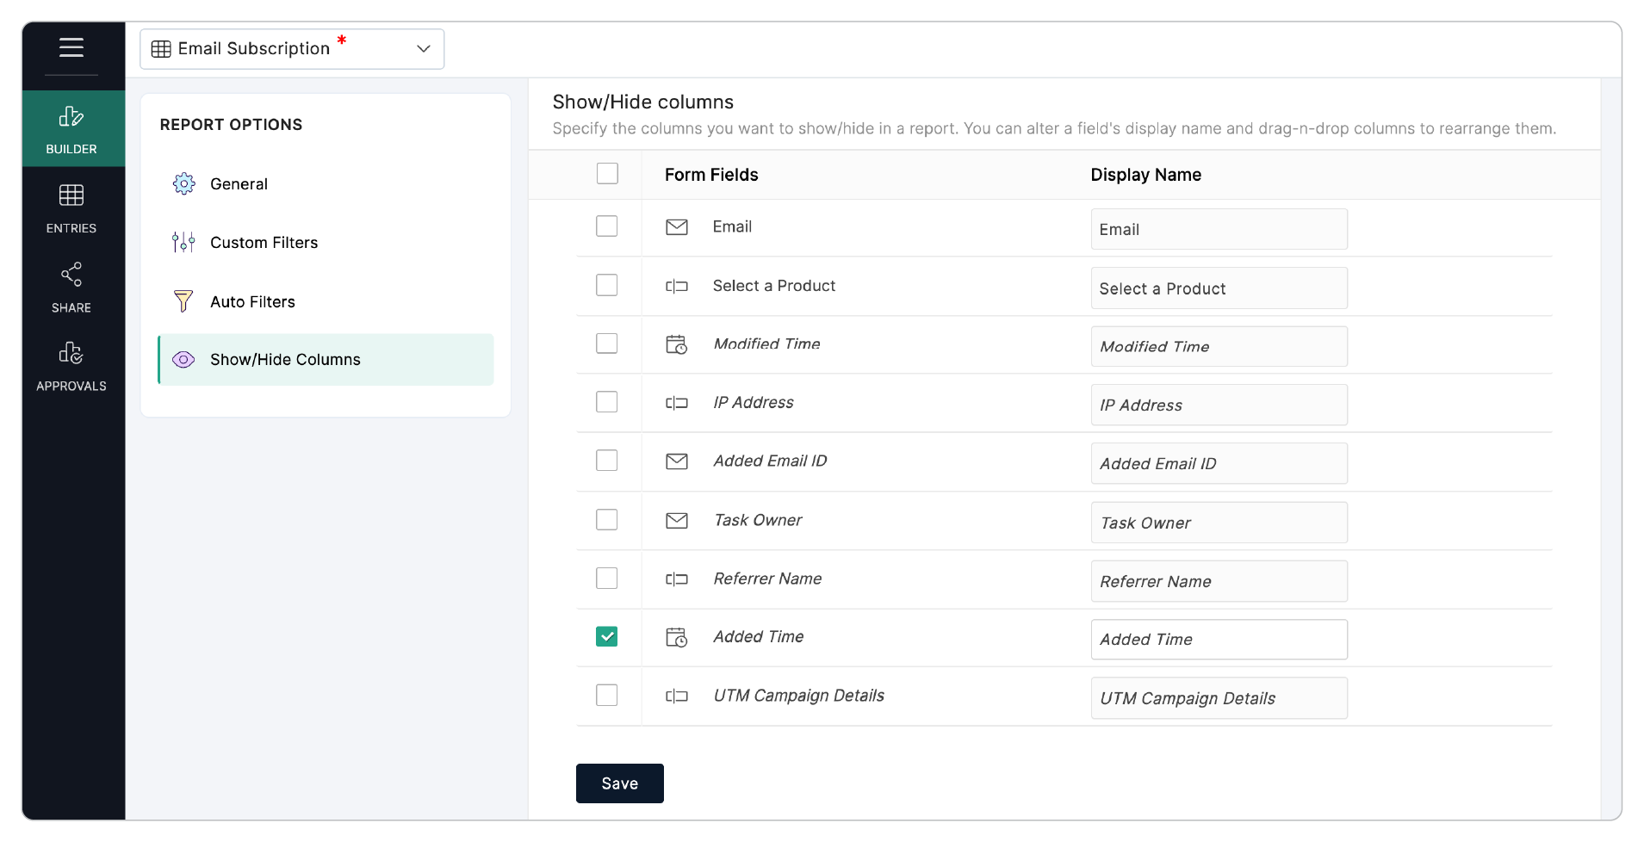Open the Share icon in sidebar
Image resolution: width=1644 pixels, height=842 pixels.
(x=71, y=275)
